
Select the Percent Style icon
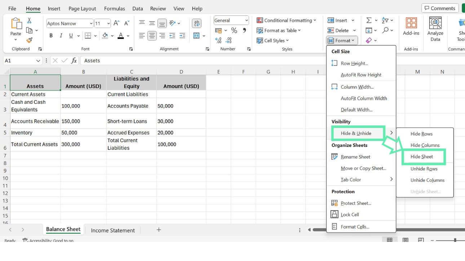coord(234,31)
